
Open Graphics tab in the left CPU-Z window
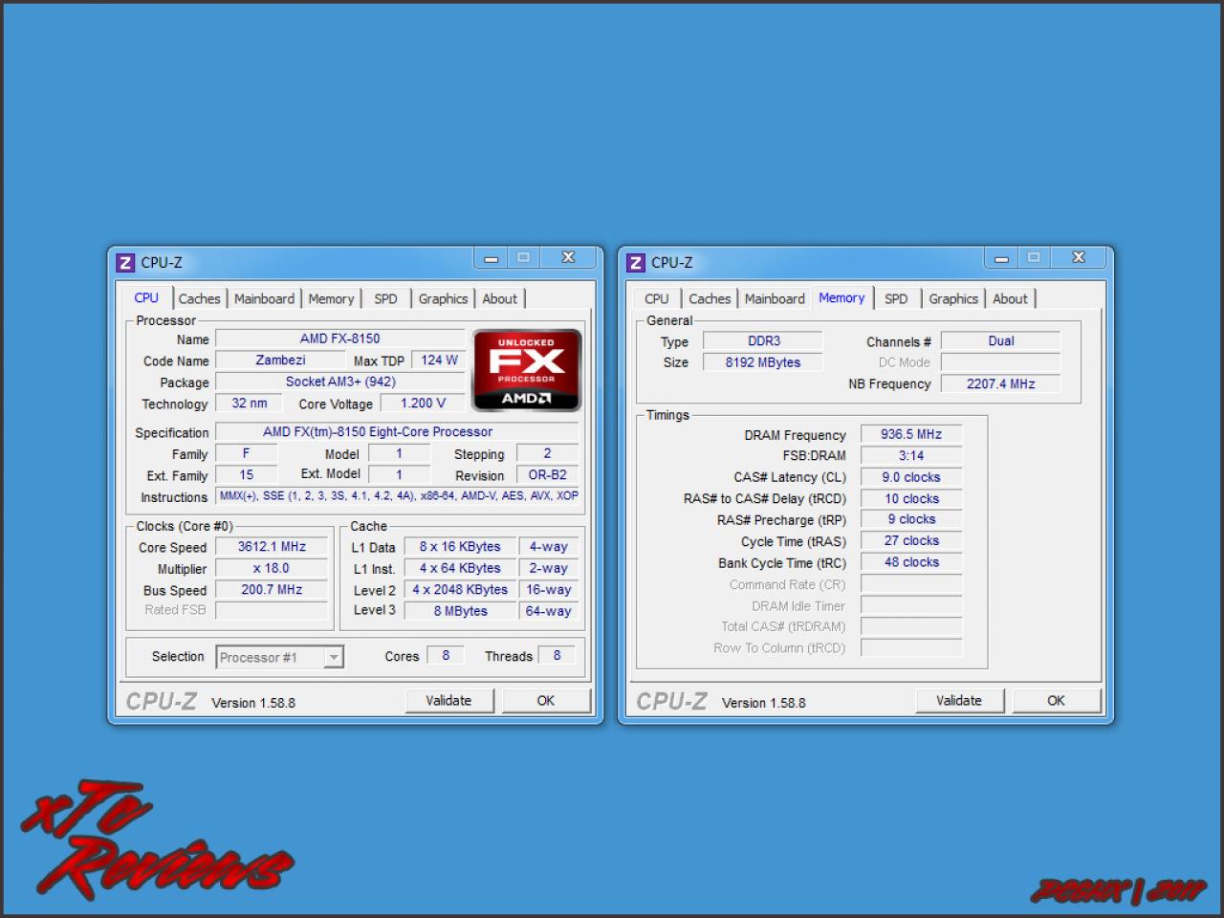443,298
